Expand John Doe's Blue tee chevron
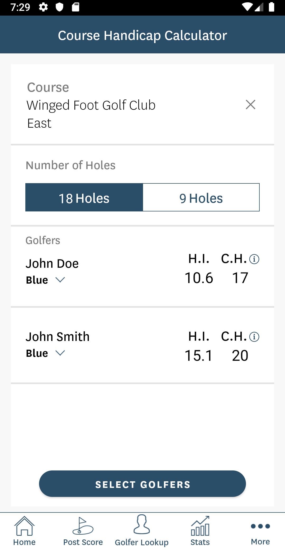The width and height of the screenshot is (285, 550). [x=60, y=280]
